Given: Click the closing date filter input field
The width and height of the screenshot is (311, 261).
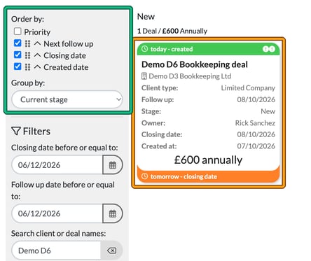Looking at the screenshot, I should coord(57,165).
